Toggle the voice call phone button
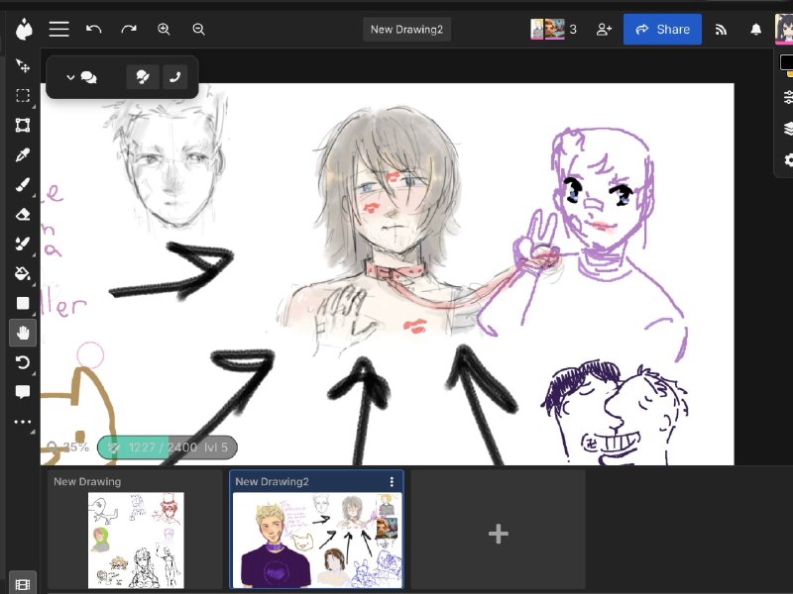Image resolution: width=793 pixels, height=594 pixels. pyautogui.click(x=175, y=77)
